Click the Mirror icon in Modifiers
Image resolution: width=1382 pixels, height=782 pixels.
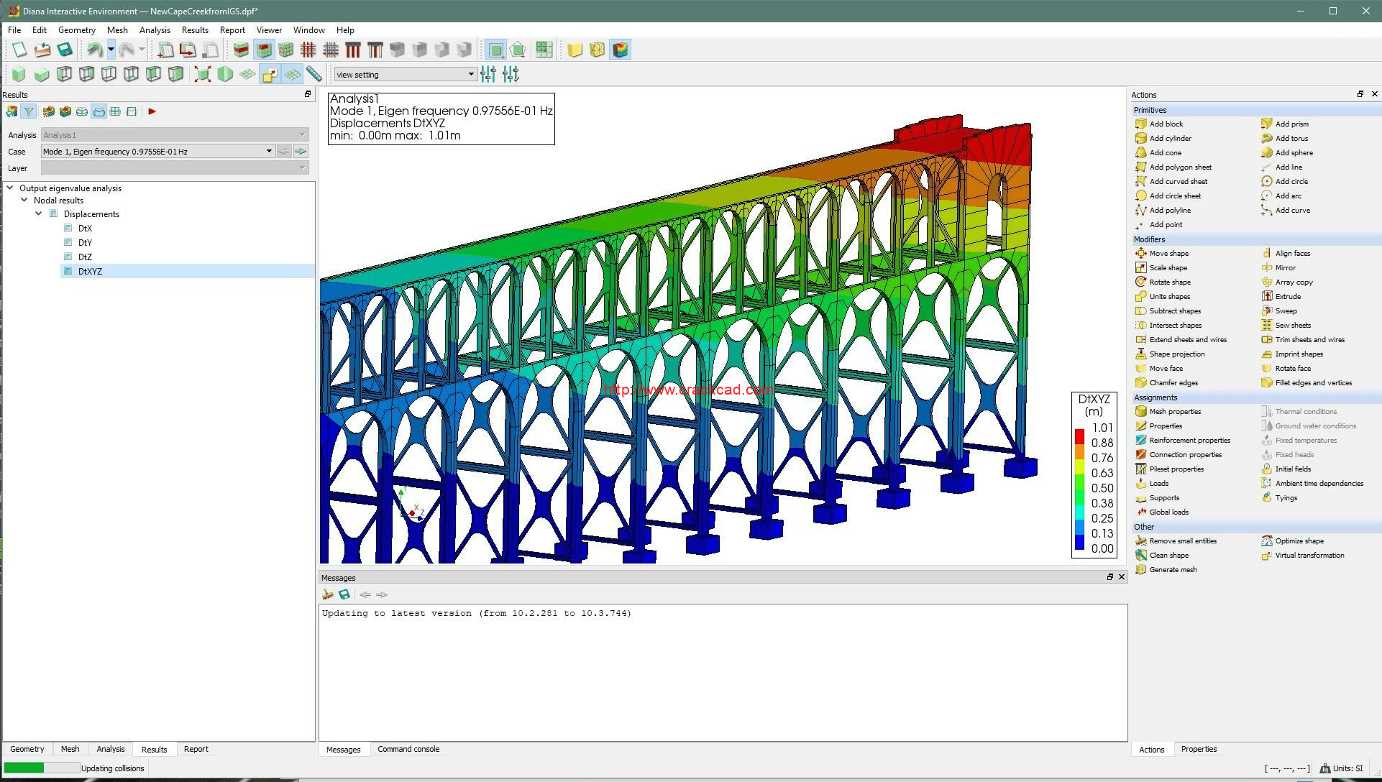click(1267, 267)
